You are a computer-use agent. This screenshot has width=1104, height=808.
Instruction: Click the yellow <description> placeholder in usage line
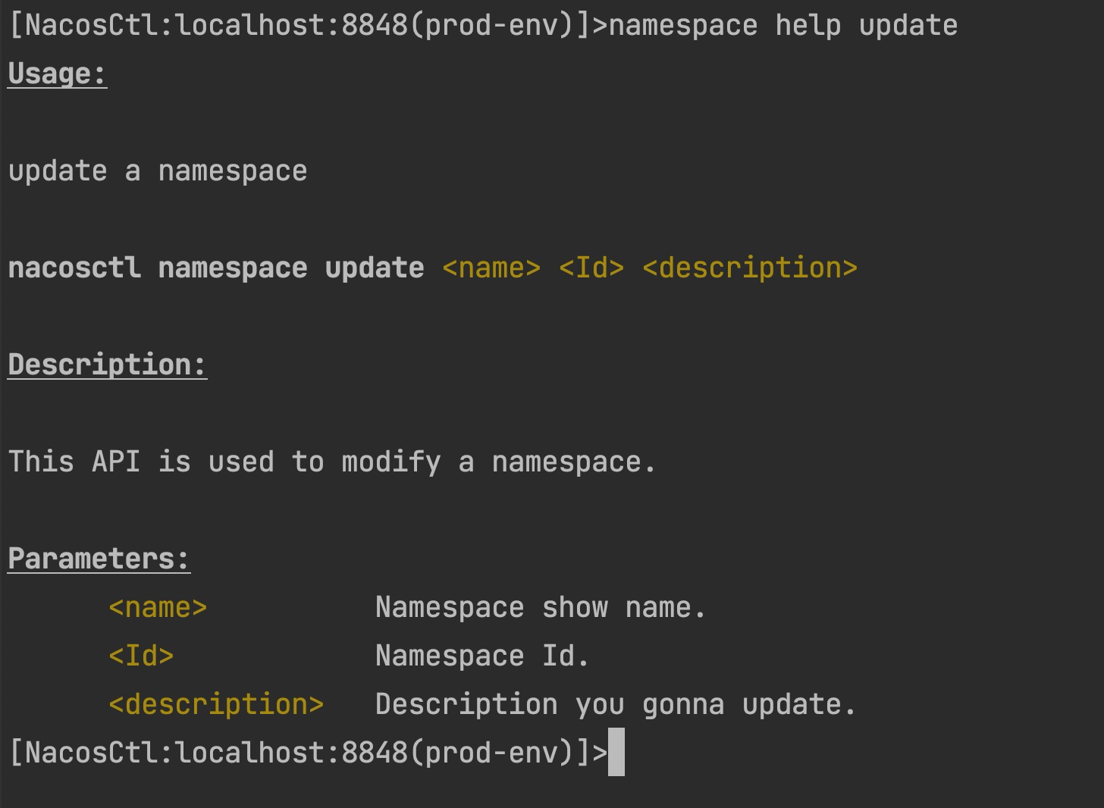[x=750, y=268]
